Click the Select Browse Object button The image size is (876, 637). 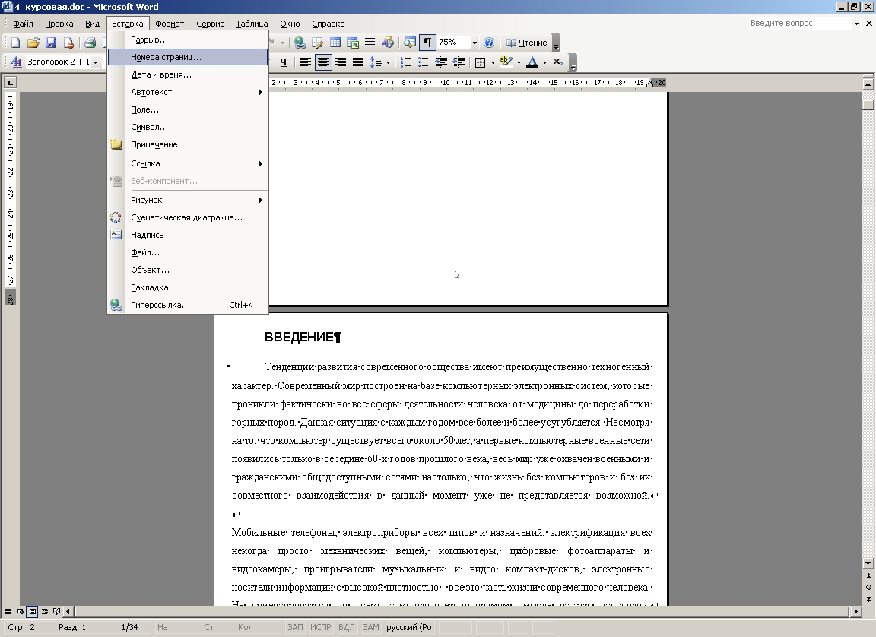(x=868, y=588)
